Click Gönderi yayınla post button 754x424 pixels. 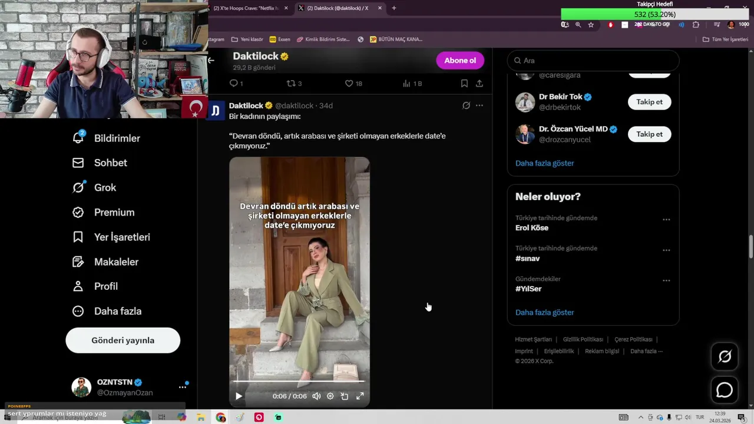[x=123, y=340]
